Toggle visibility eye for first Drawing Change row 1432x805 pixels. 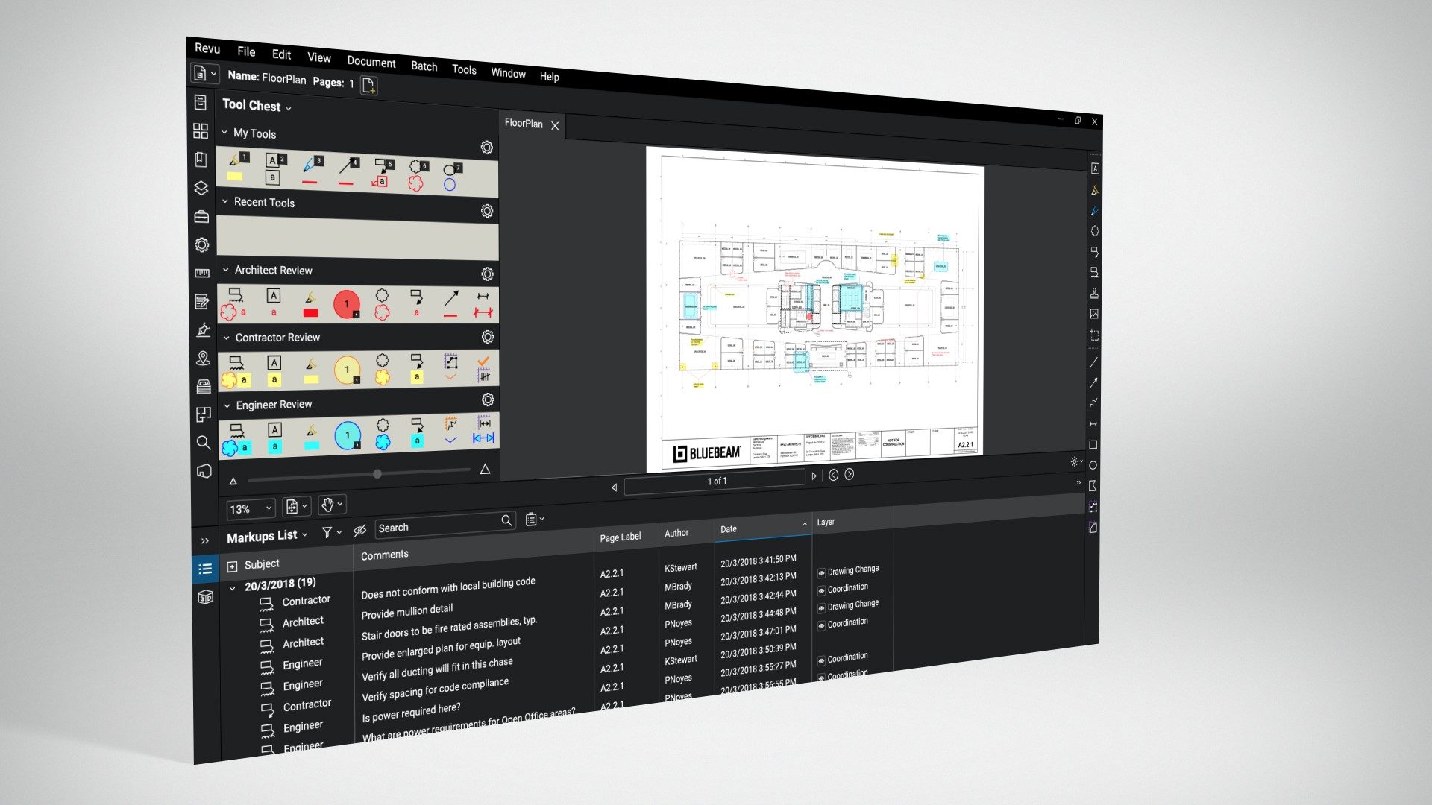click(x=821, y=573)
